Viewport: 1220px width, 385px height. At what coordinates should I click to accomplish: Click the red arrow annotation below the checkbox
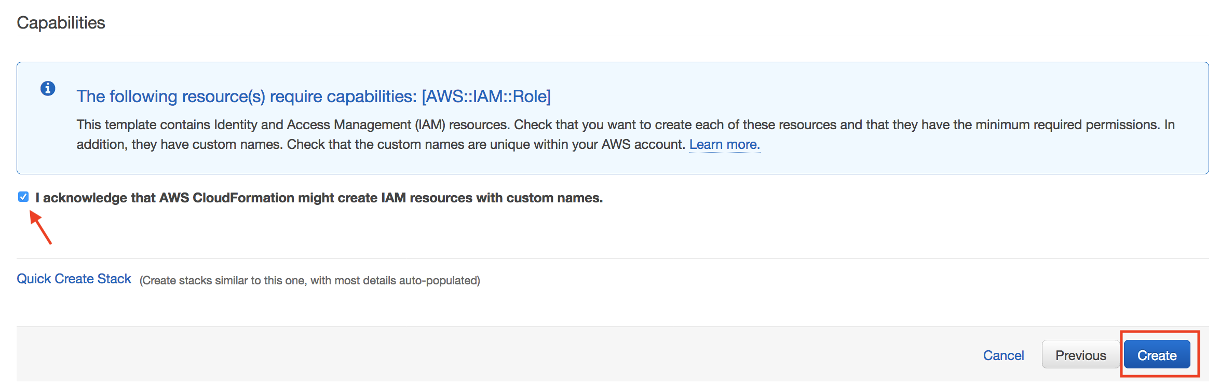point(40,227)
